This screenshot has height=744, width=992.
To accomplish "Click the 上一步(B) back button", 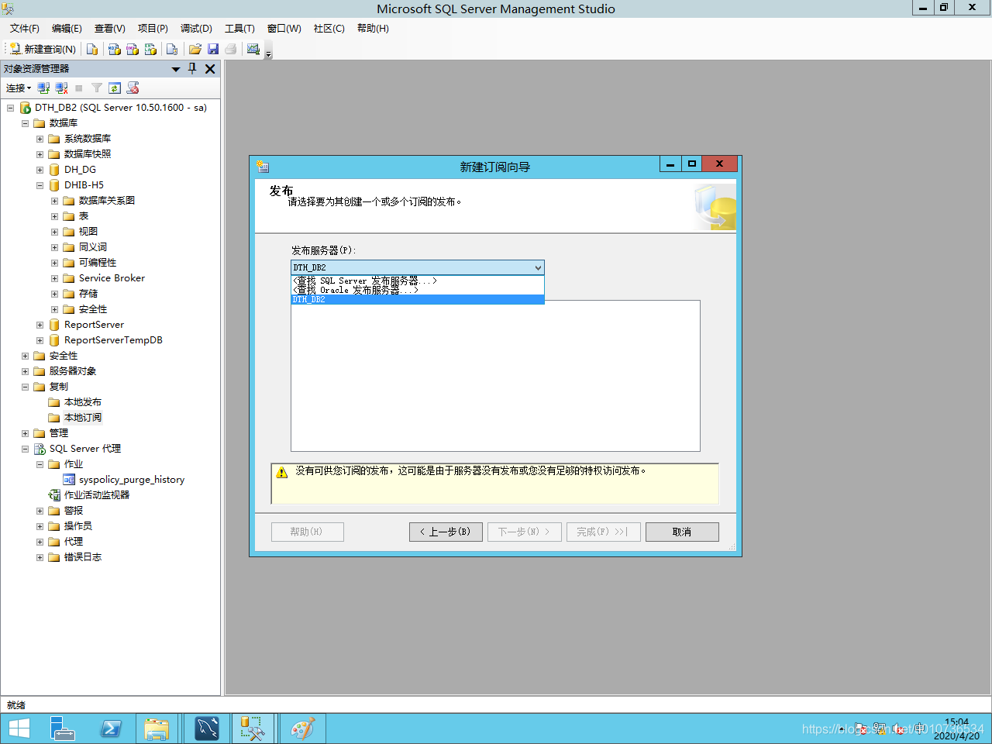I will coord(446,532).
